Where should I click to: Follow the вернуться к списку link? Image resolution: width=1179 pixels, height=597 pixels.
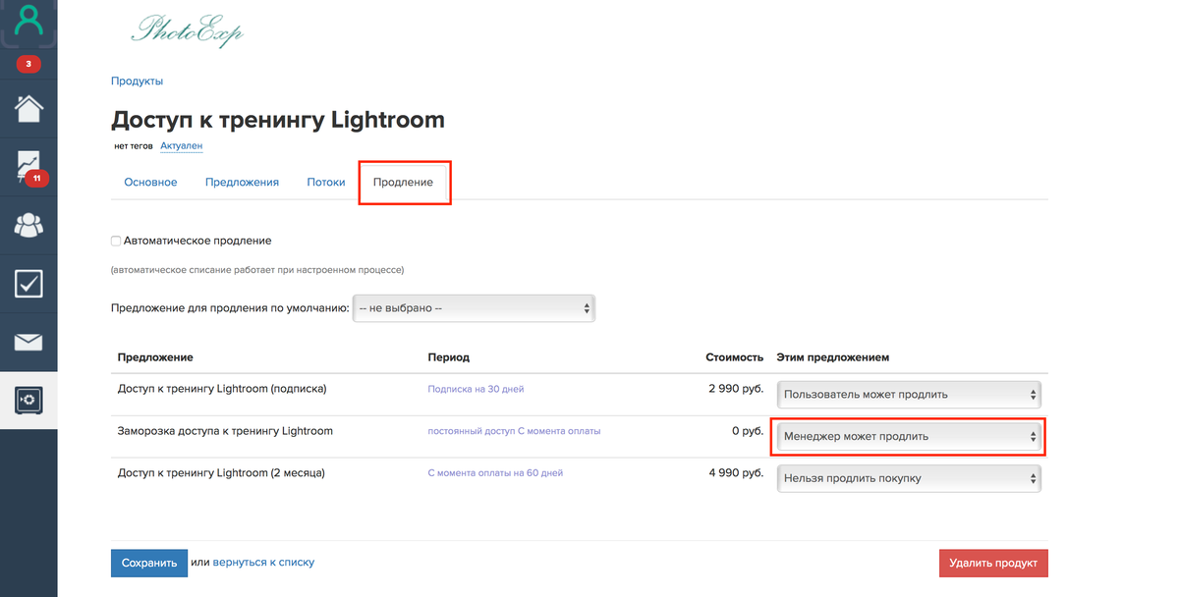[x=263, y=563]
